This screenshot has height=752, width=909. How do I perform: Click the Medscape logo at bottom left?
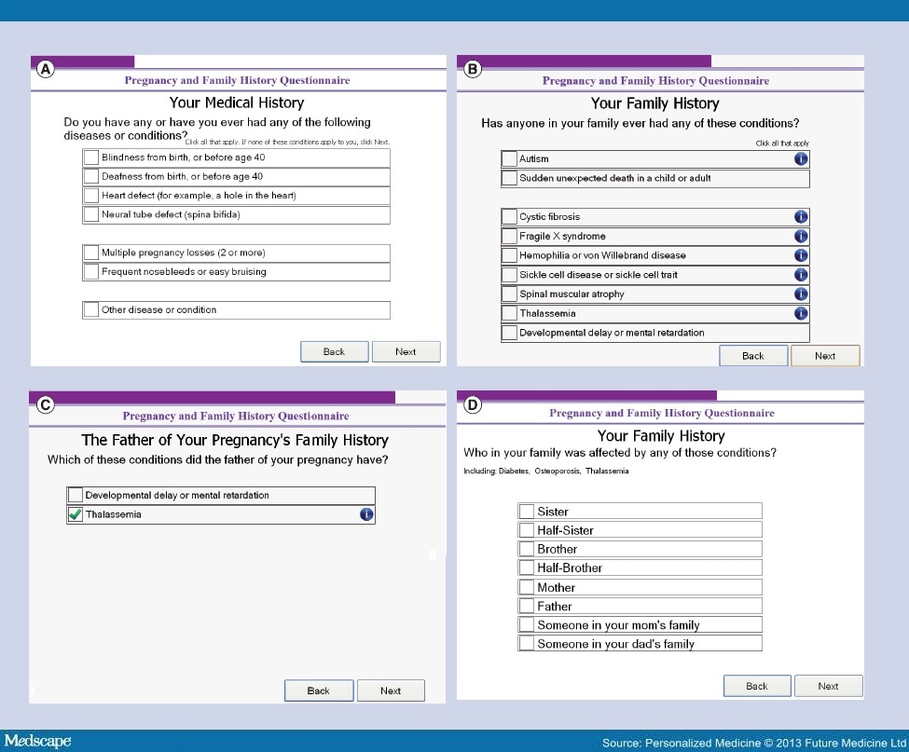pyautogui.click(x=37, y=741)
